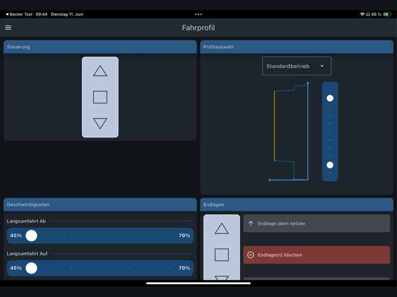Click the Steuerung panel header
The image size is (397, 297).
pyautogui.click(x=100, y=47)
